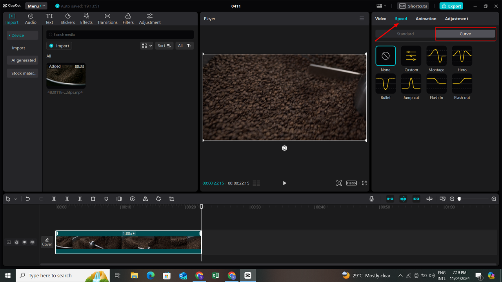Screen dimensions: 502x282
Task: Switch to the Standard speed tab
Action: (x=405, y=34)
